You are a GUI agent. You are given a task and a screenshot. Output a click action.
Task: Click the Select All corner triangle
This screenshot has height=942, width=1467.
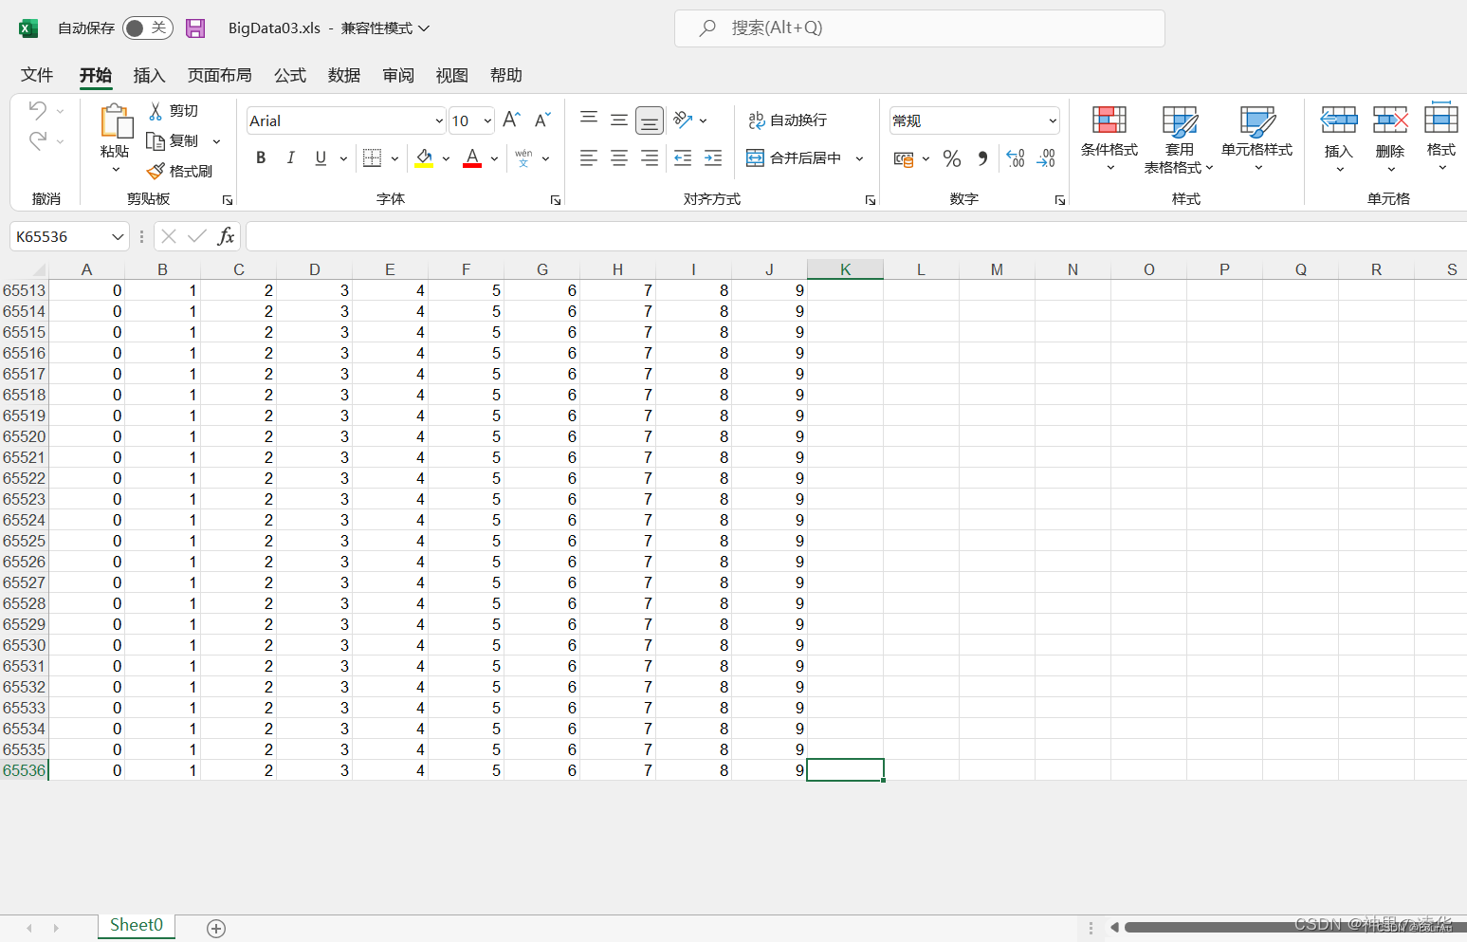[38, 270]
